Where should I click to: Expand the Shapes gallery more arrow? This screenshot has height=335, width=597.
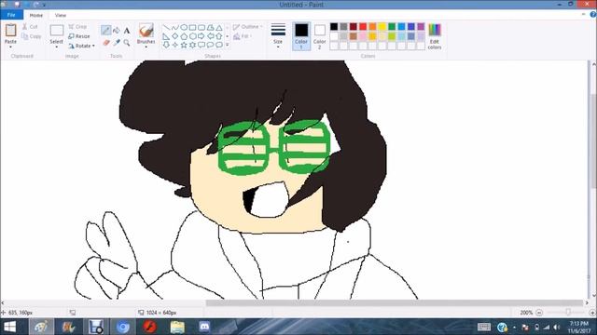(x=228, y=46)
